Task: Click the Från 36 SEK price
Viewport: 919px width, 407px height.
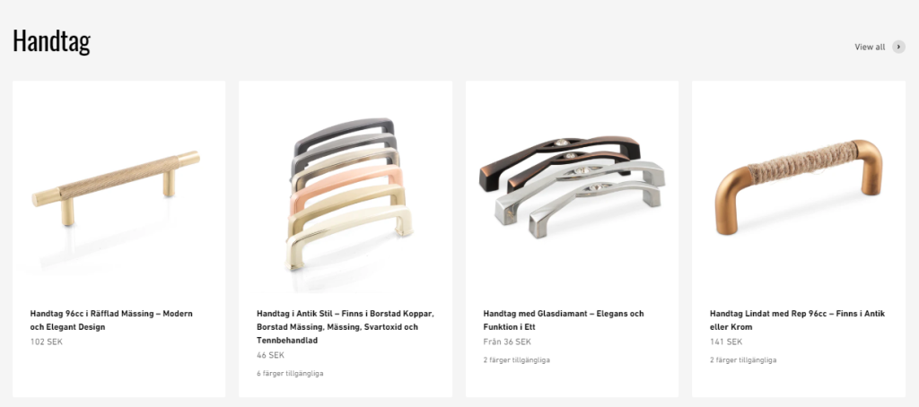Action: point(507,342)
